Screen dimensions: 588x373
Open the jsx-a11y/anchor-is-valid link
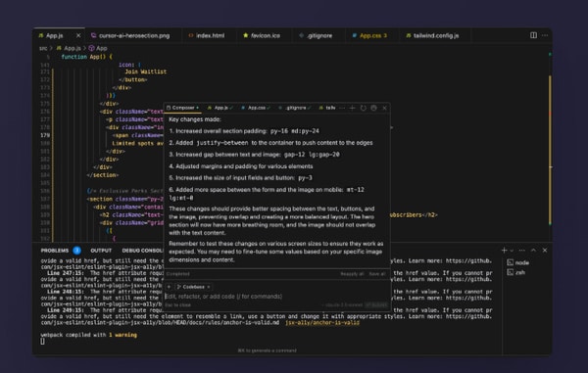[322, 322]
